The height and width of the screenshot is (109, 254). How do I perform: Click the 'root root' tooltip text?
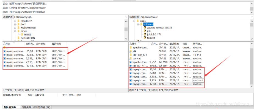(198, 81)
